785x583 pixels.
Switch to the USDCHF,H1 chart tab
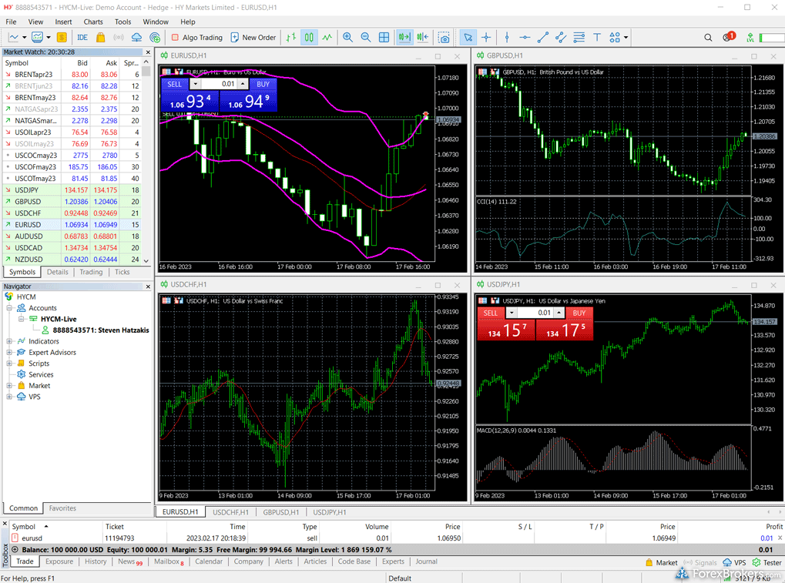[230, 512]
